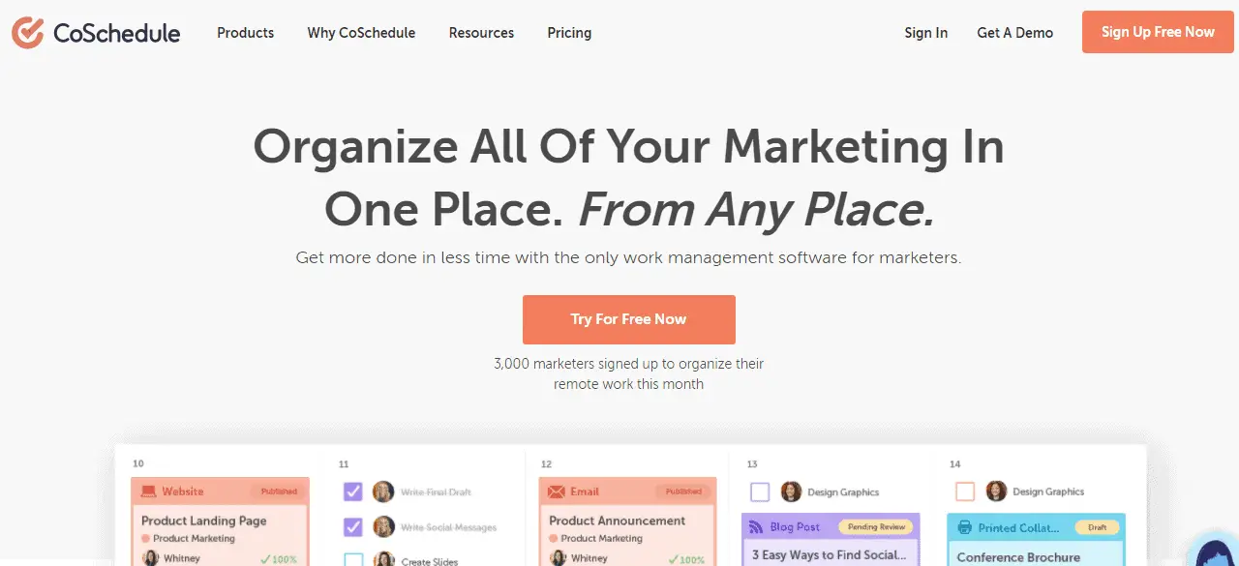This screenshot has height=566, width=1239.
Task: Click the Printed Collateral printer icon
Action: (x=964, y=527)
